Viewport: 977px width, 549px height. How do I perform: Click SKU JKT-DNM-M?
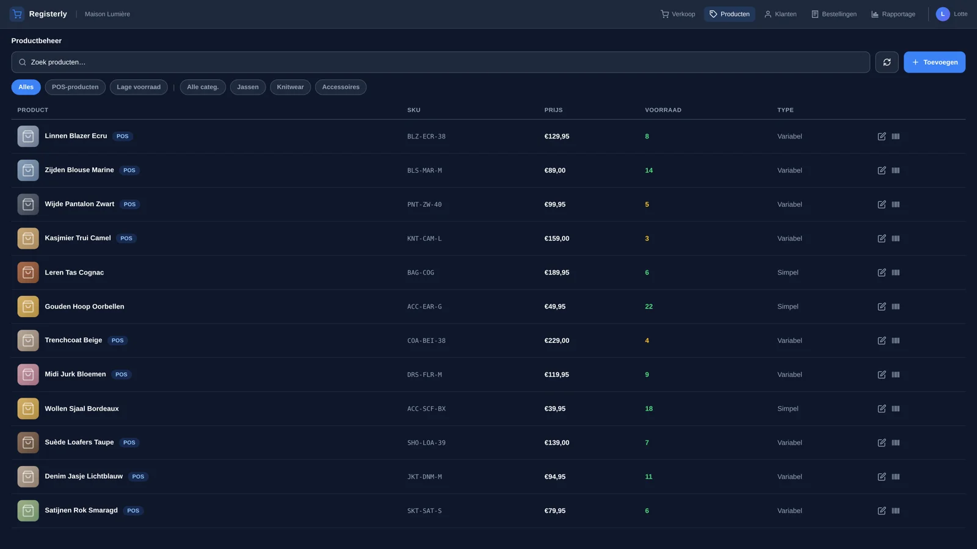click(x=424, y=477)
